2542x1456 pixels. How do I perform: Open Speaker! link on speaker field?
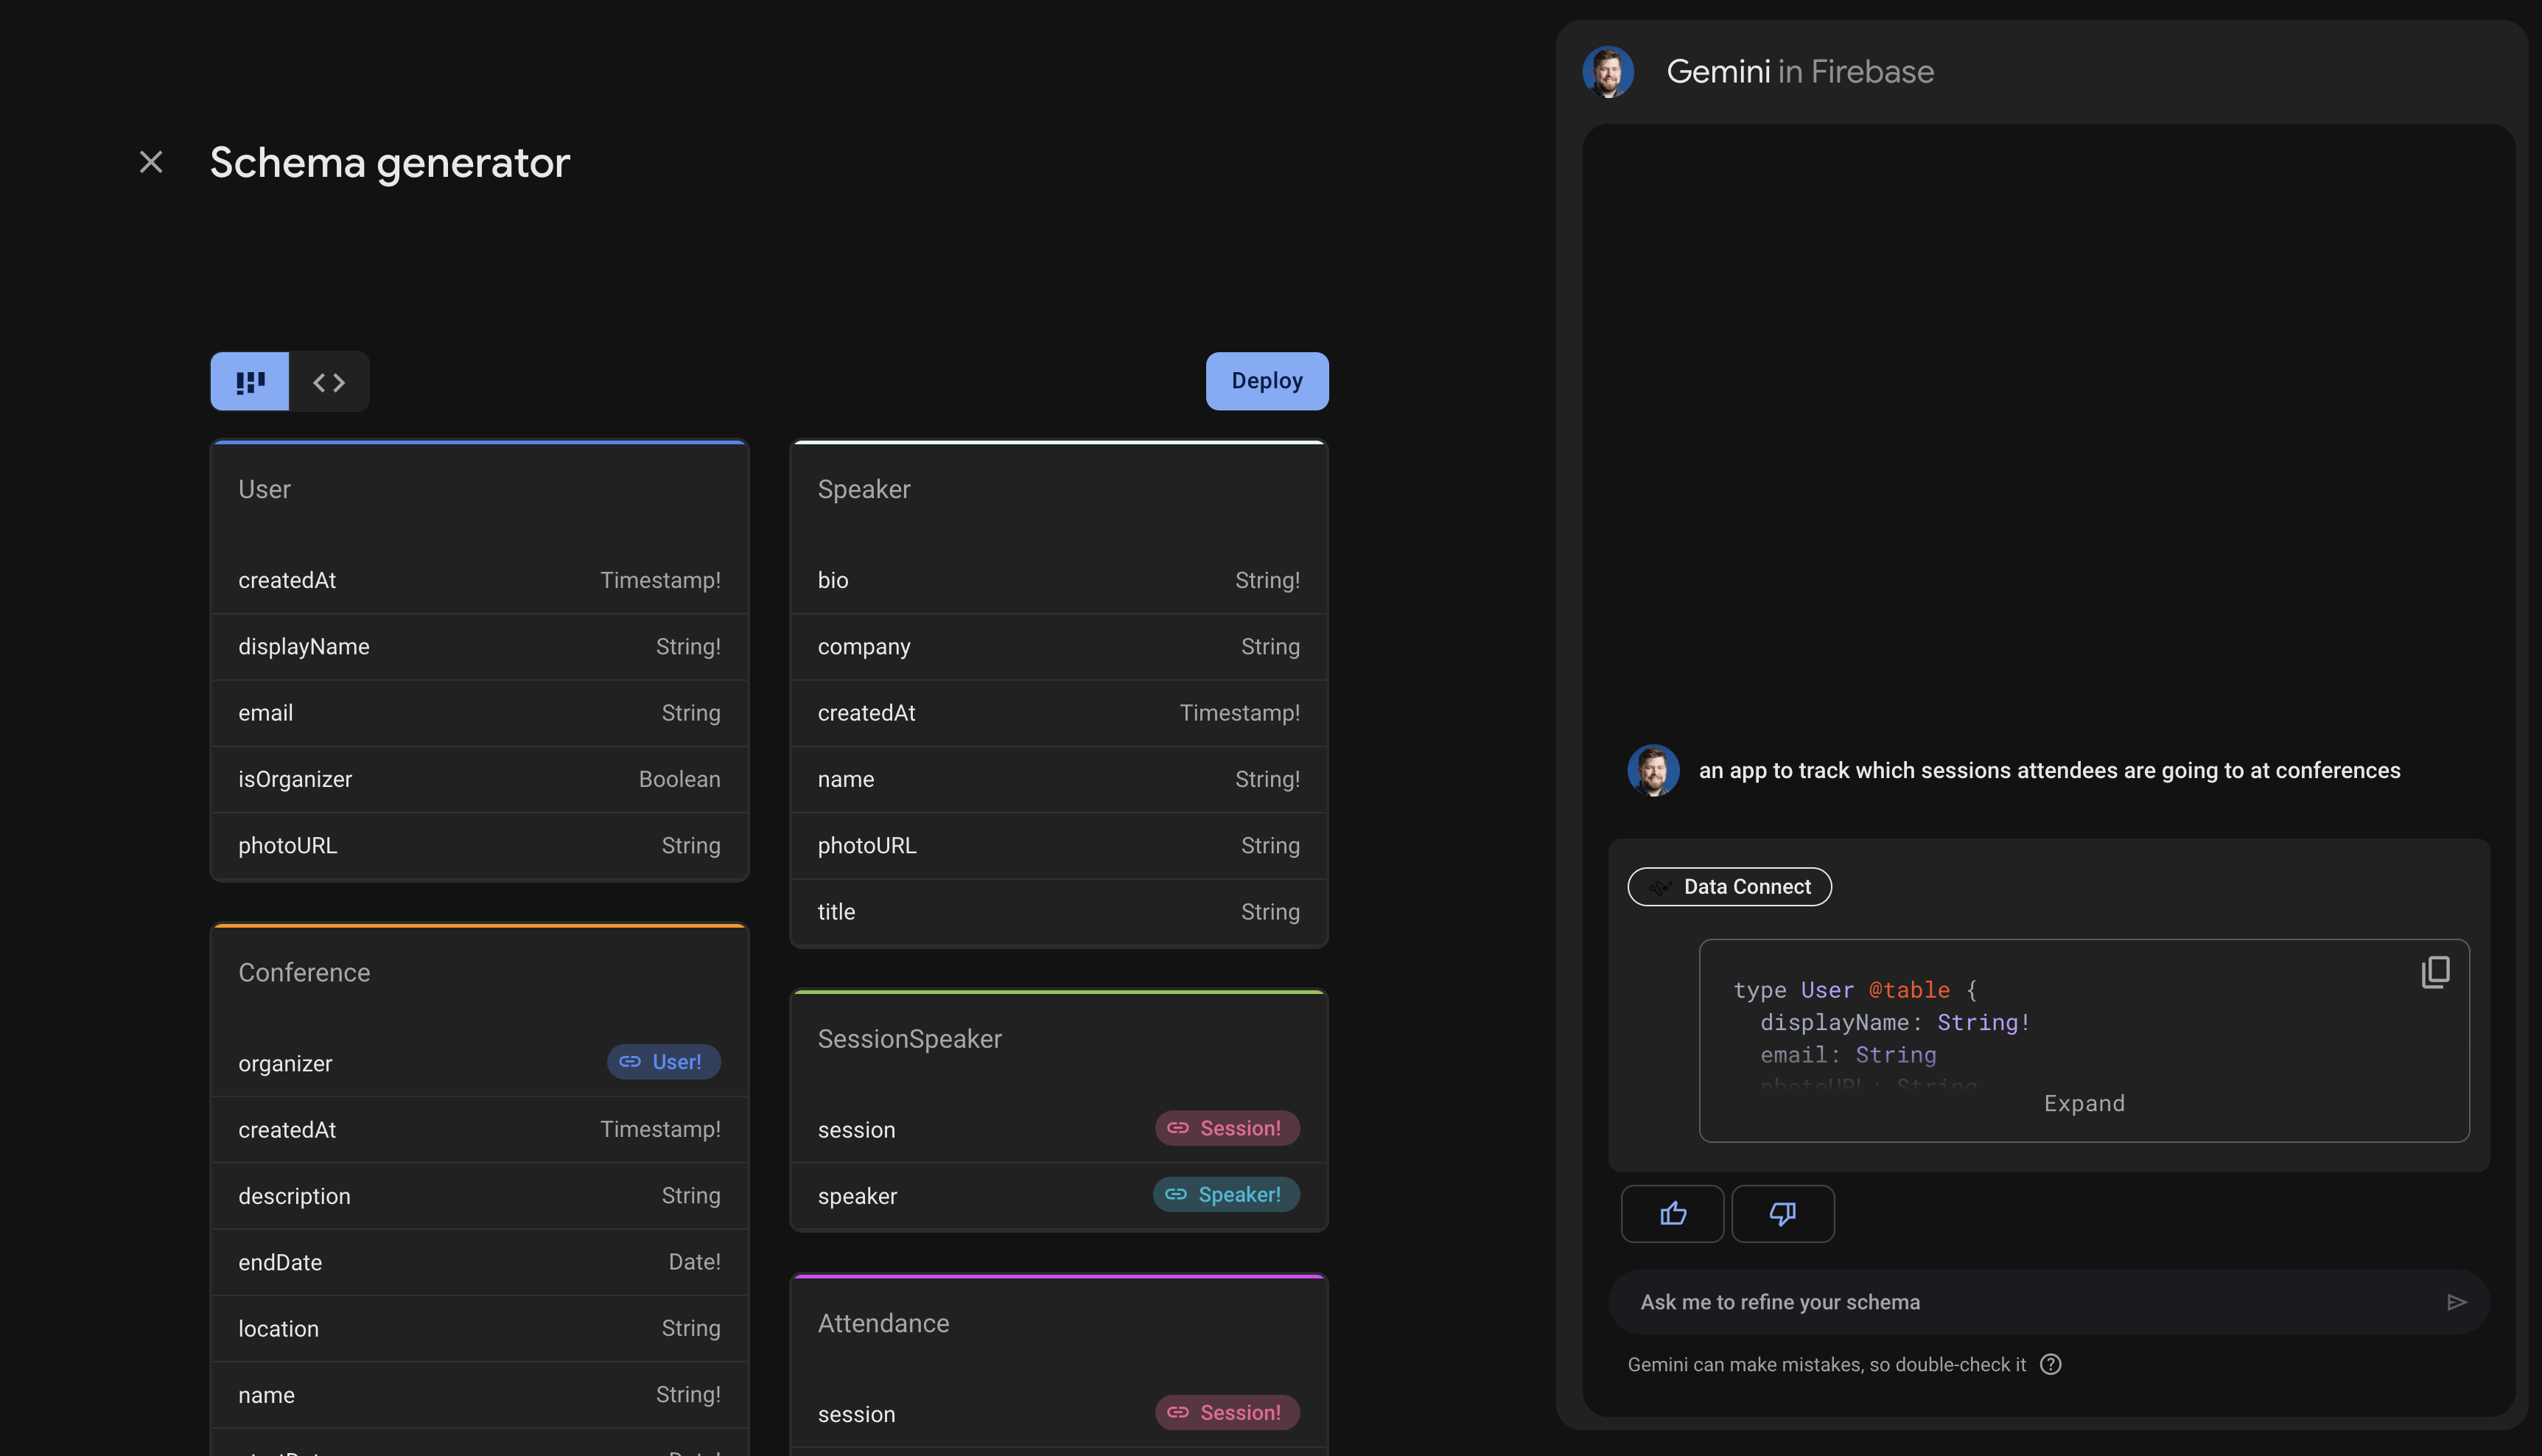pyautogui.click(x=1226, y=1194)
